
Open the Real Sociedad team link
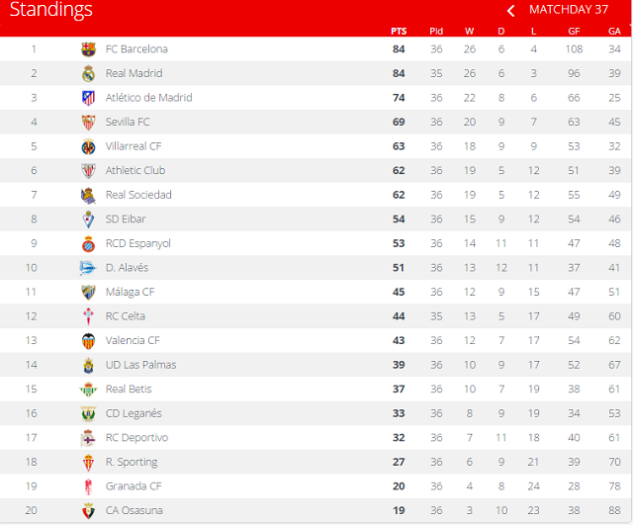coord(138,195)
